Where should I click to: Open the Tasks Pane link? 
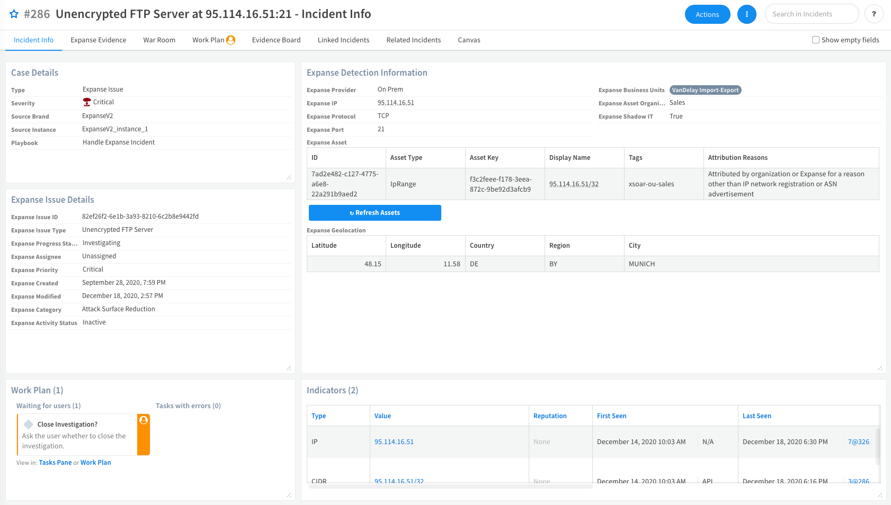(x=55, y=463)
